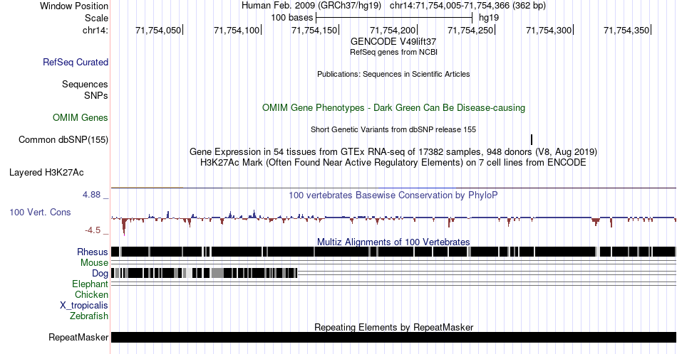Click the H3K27Ac Mark ENCODE track title
677x354 pixels.
coord(393,162)
